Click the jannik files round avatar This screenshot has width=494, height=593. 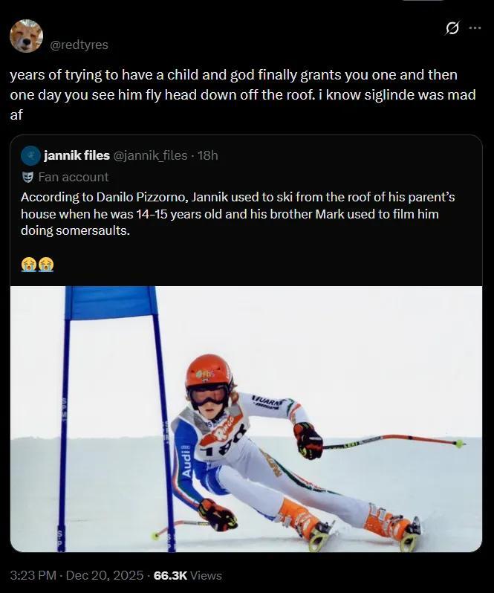pyautogui.click(x=30, y=155)
